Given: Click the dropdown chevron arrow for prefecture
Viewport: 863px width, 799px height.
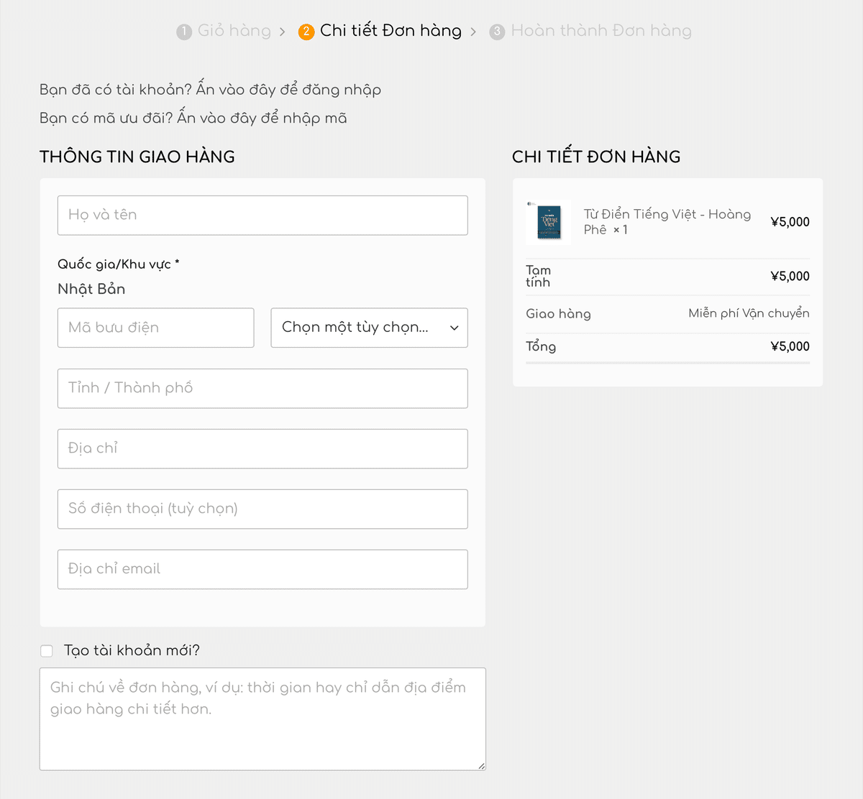Looking at the screenshot, I should tap(455, 328).
